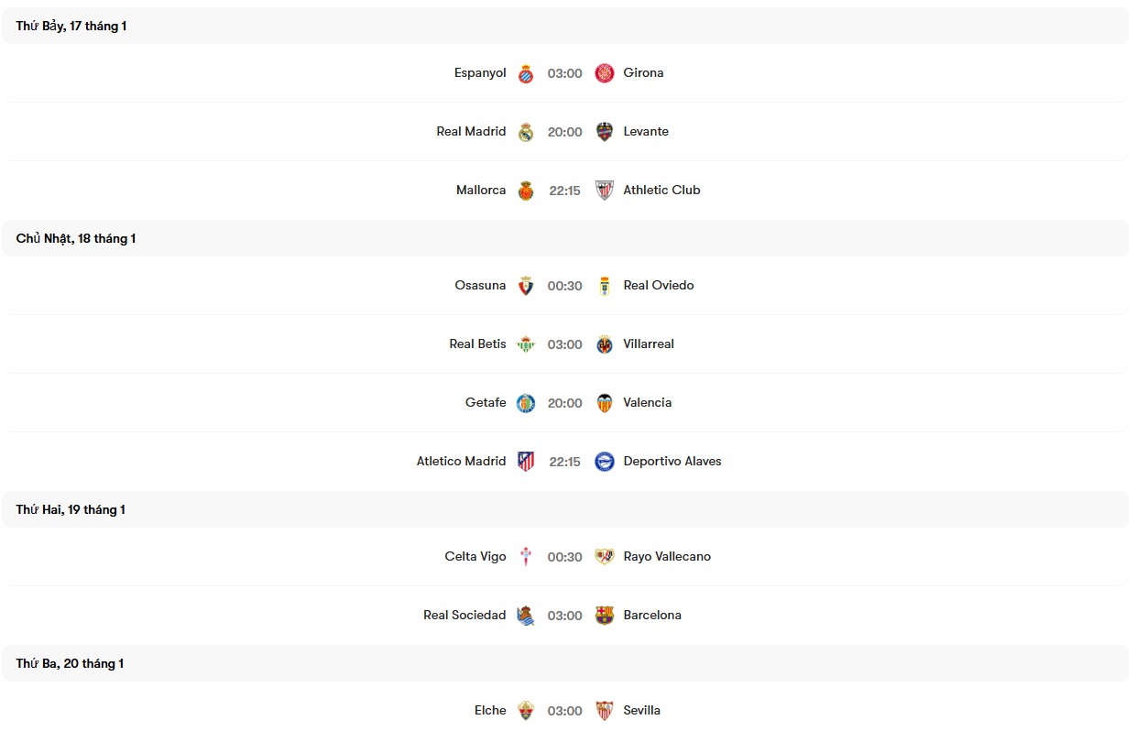Image resolution: width=1136 pixels, height=731 pixels.
Task: Select the Villarreal club crest
Action: coord(605,344)
